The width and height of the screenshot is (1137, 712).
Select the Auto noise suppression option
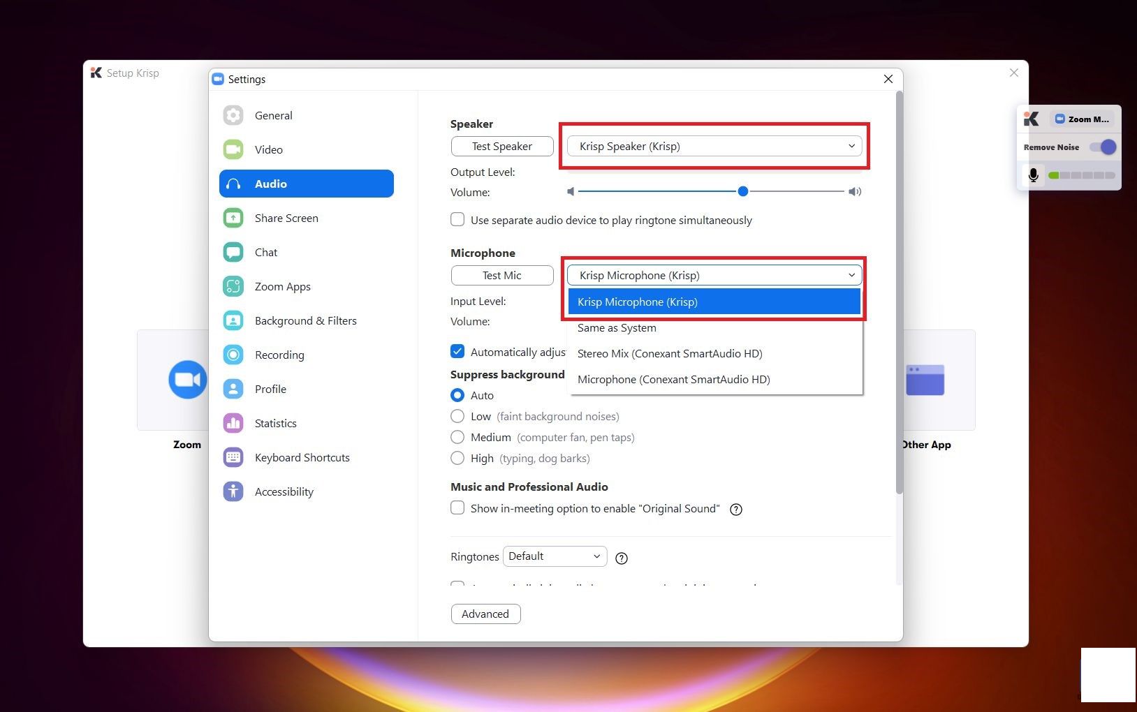coord(457,395)
